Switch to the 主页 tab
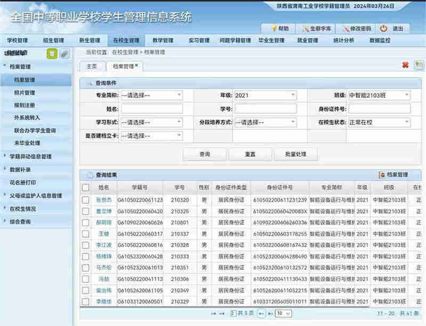The width and height of the screenshot is (426, 326). click(x=92, y=66)
